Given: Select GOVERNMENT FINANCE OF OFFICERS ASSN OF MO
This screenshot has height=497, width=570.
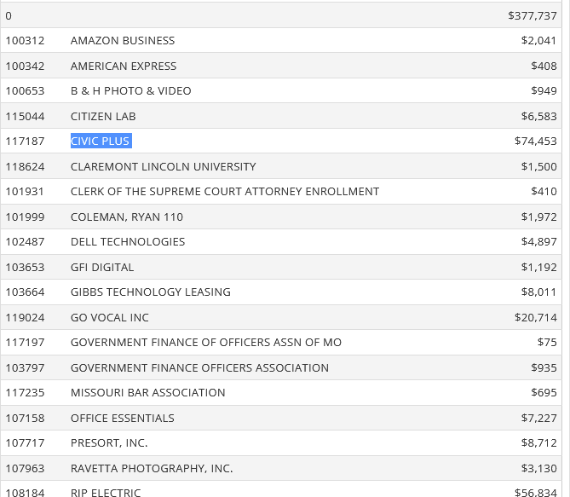Looking at the screenshot, I should click(206, 343).
